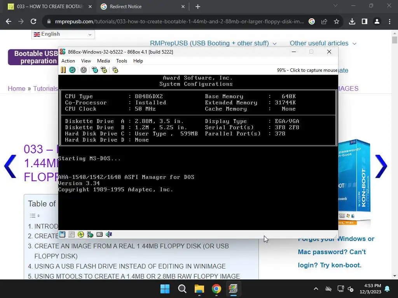Click the 99% capture mouse status text
398x298 pixels.
pos(307,70)
